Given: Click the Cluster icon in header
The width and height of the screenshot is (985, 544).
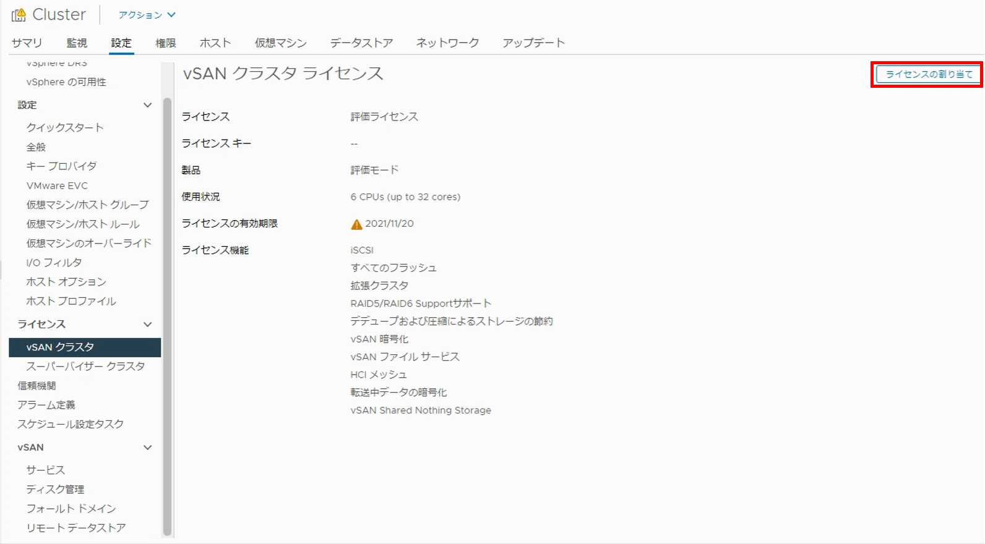Looking at the screenshot, I should tap(19, 14).
